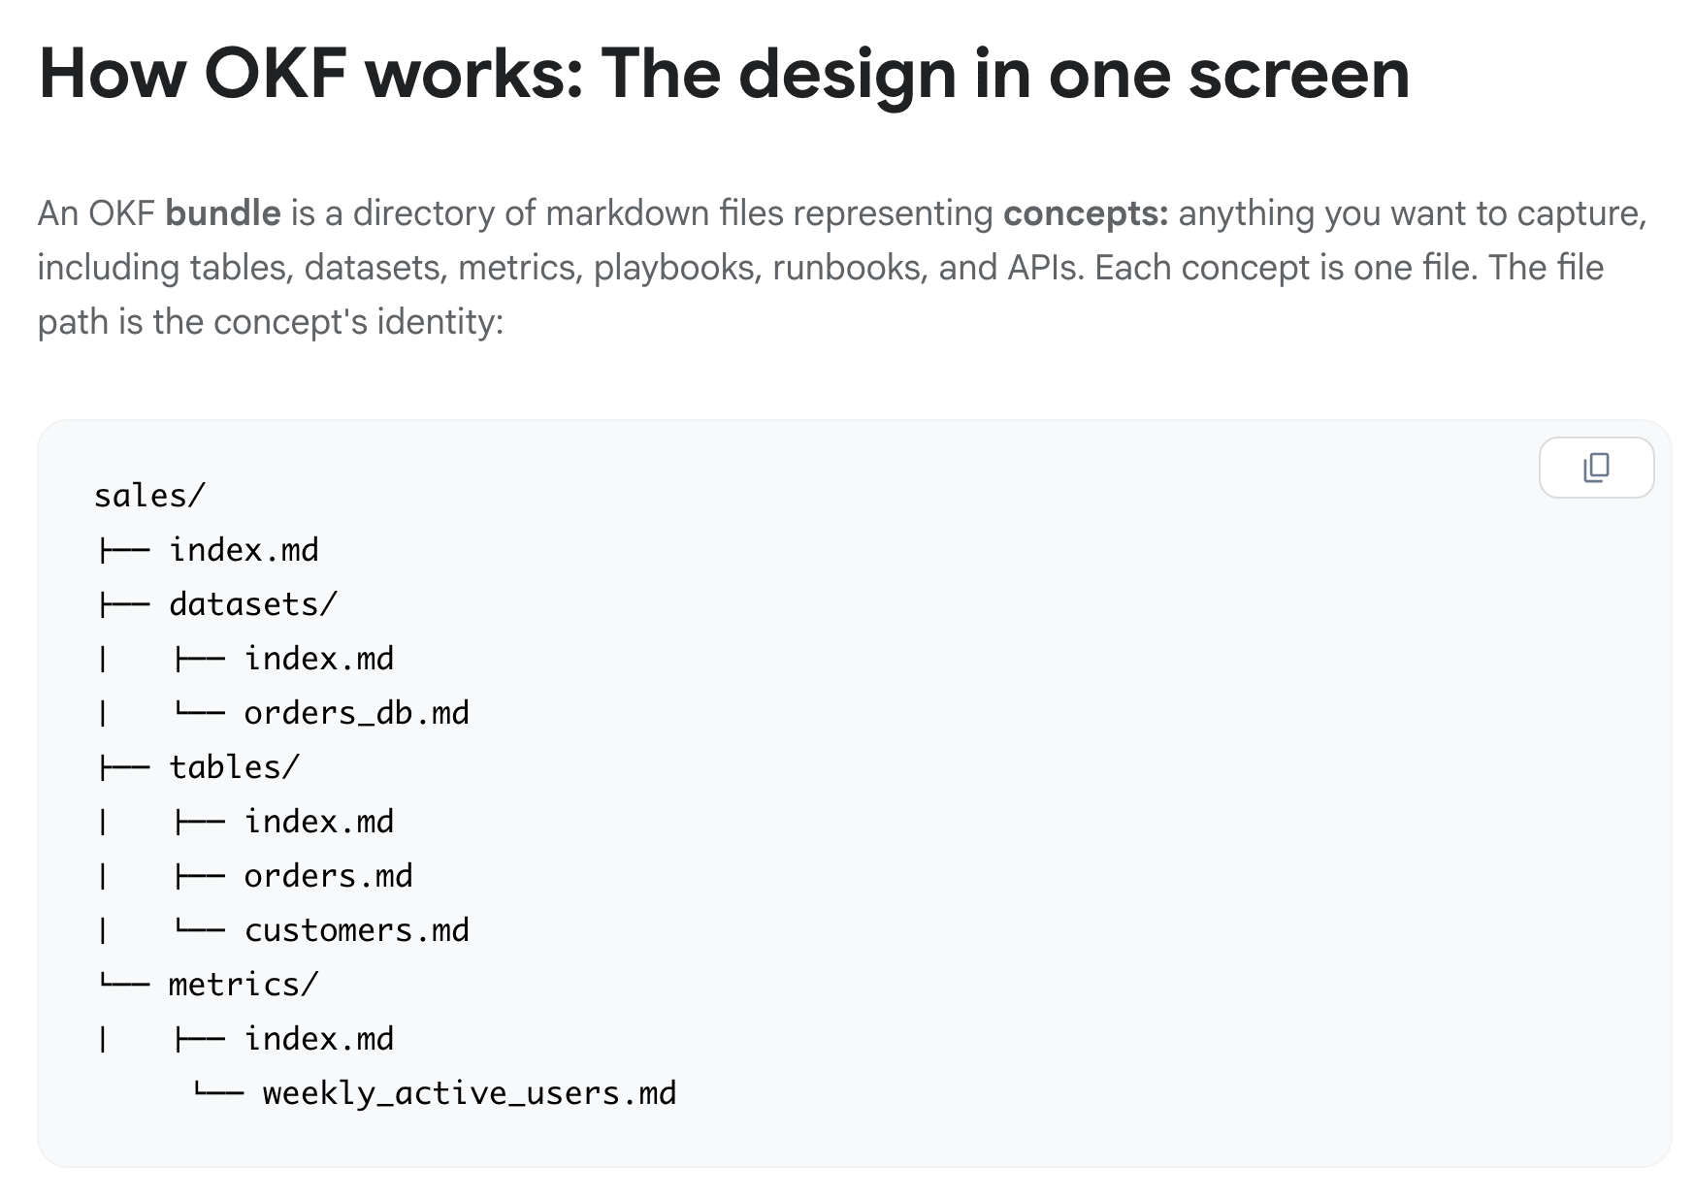Click the orders.md file entry
The height and width of the screenshot is (1199, 1694).
pyautogui.click(x=329, y=876)
